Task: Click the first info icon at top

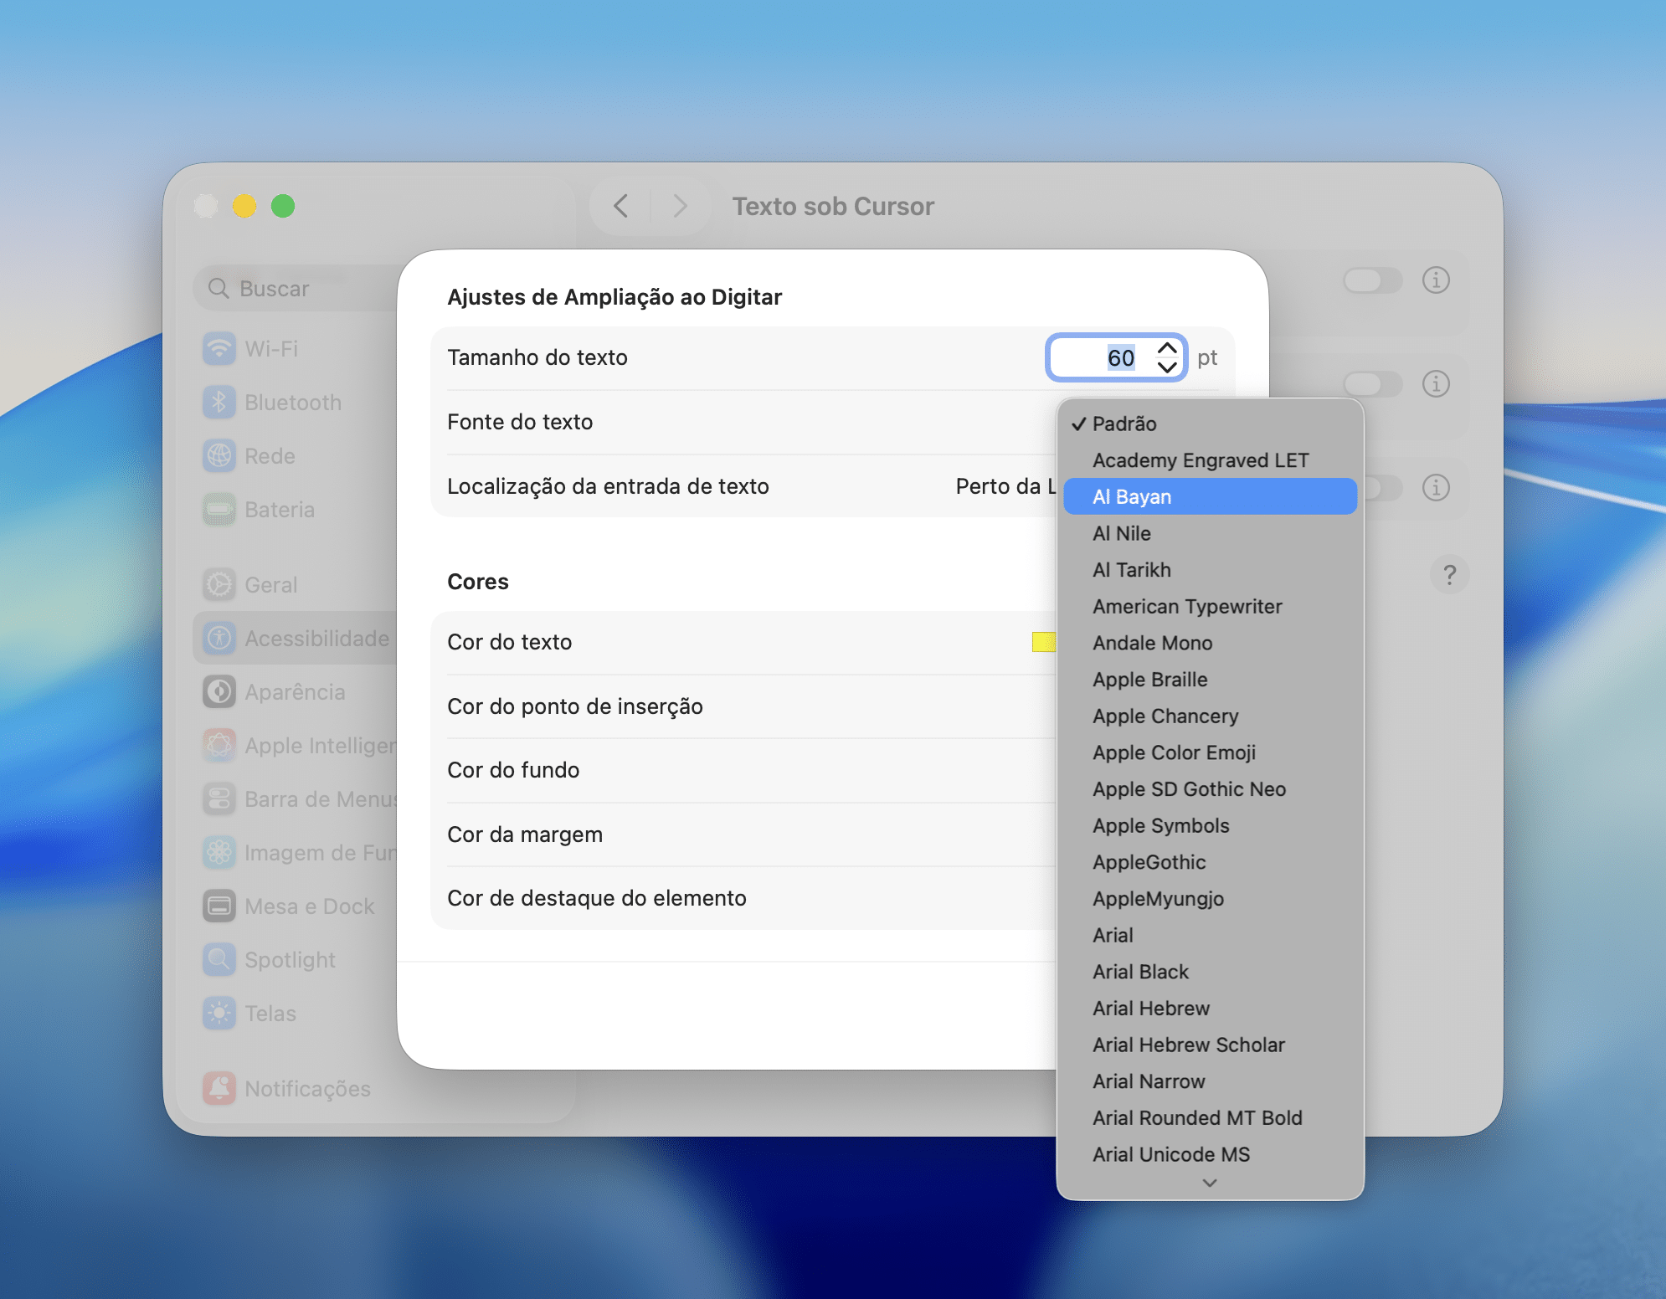Action: pos(1436,280)
